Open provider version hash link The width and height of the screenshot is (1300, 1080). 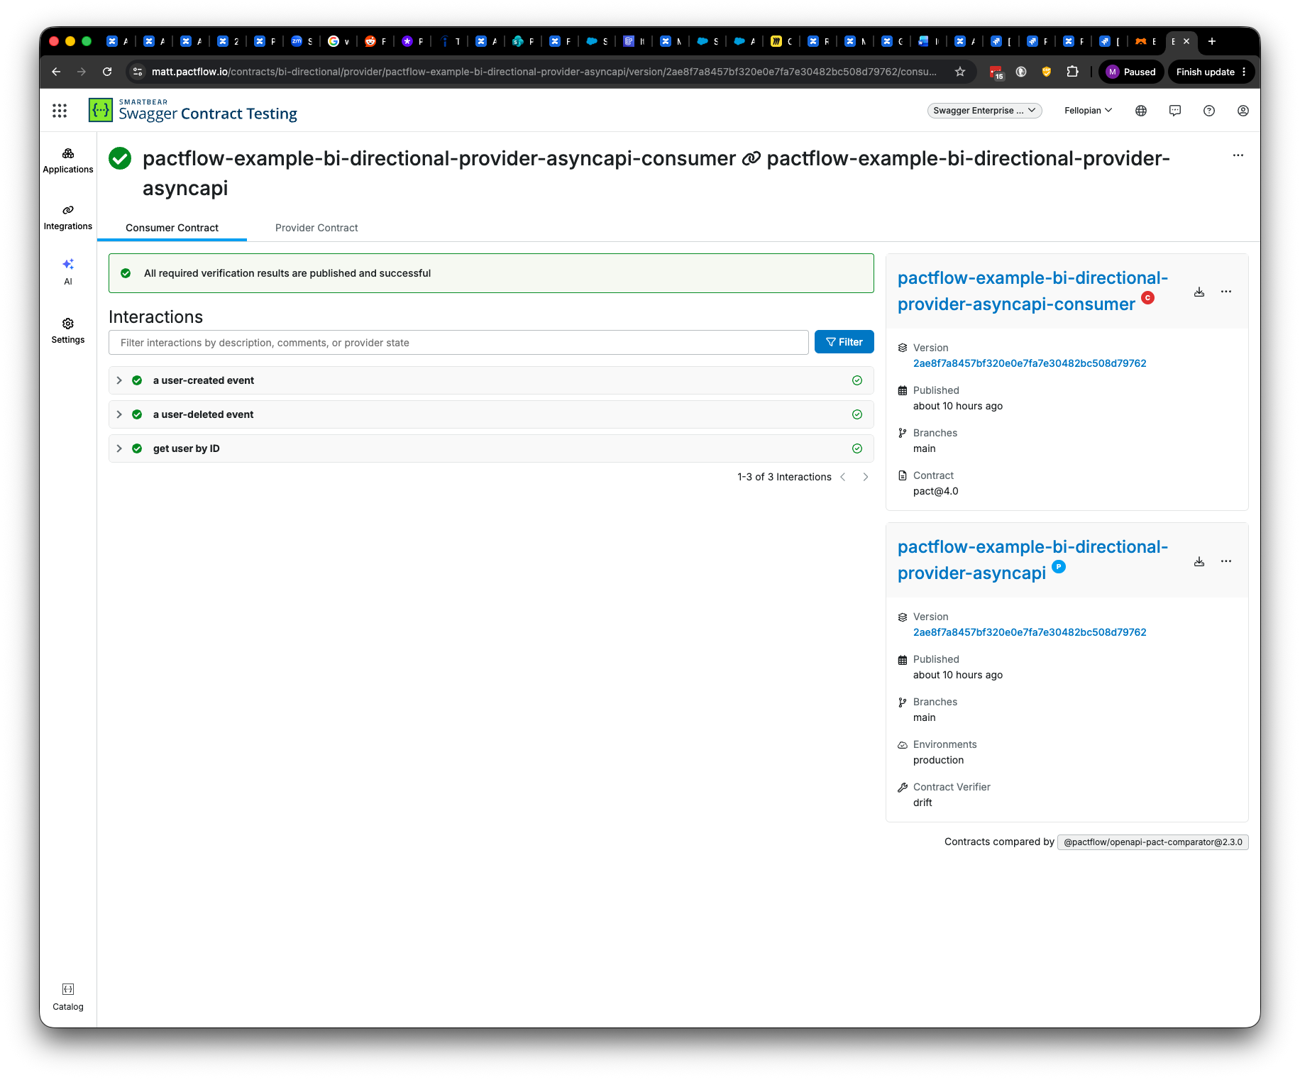pos(1030,632)
